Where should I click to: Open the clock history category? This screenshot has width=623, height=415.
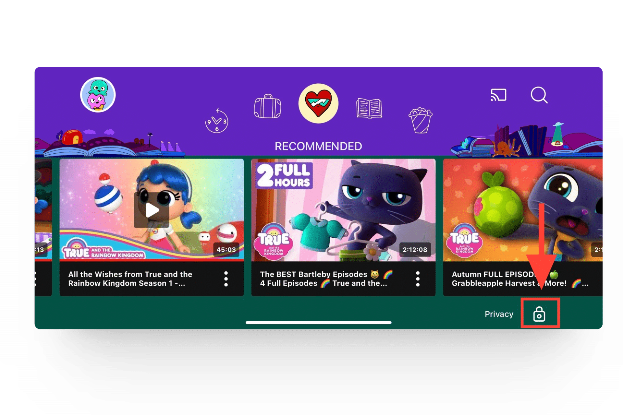pos(216,121)
